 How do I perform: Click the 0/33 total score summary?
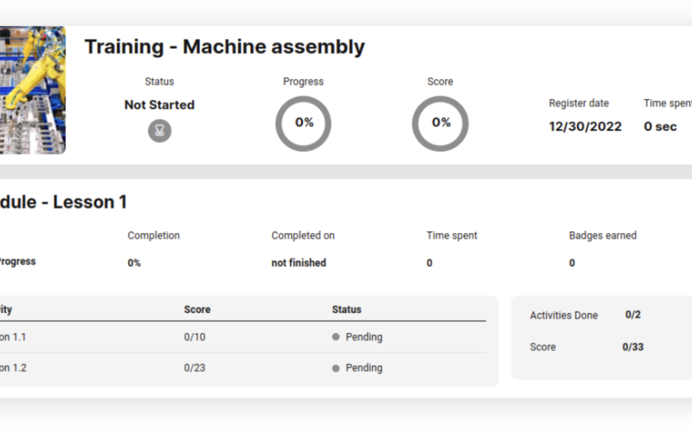pyautogui.click(x=632, y=347)
